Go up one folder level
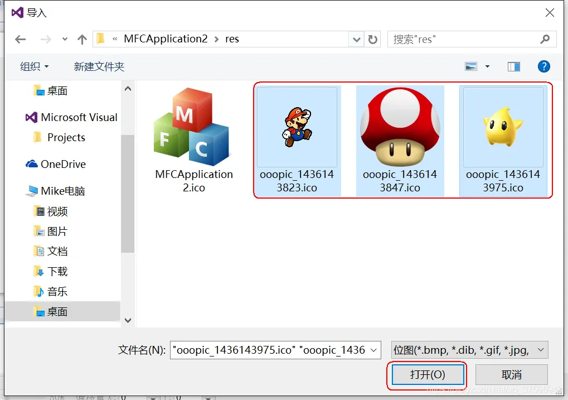The width and height of the screenshot is (568, 400). pyautogui.click(x=82, y=39)
